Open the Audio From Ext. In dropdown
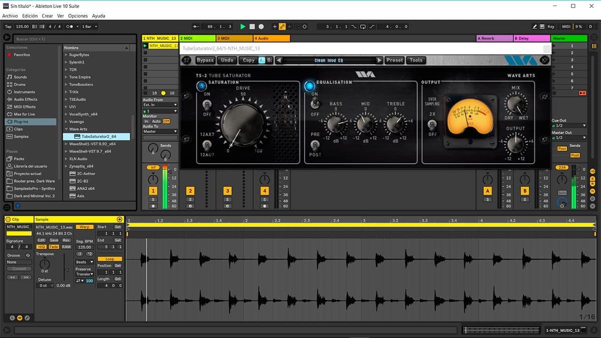601x338 pixels. pyautogui.click(x=160, y=105)
